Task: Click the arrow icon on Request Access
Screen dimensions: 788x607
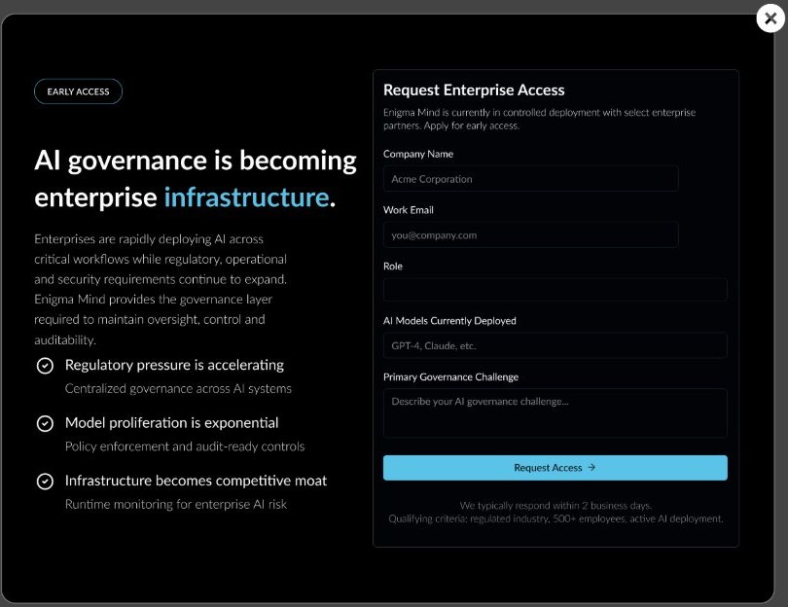Action: (591, 467)
